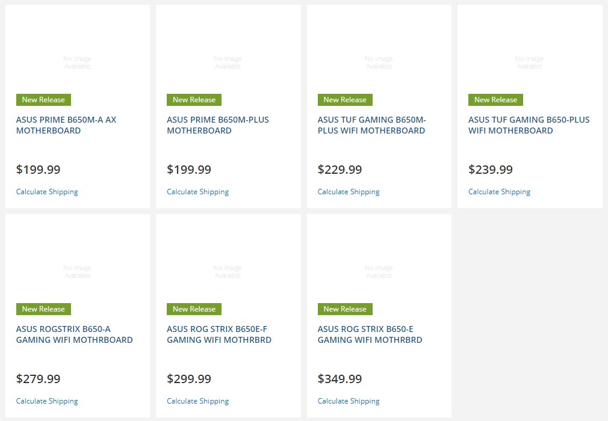
Task: Click the $279.99 price on ROGSTRIX B650-A
Action: (38, 379)
